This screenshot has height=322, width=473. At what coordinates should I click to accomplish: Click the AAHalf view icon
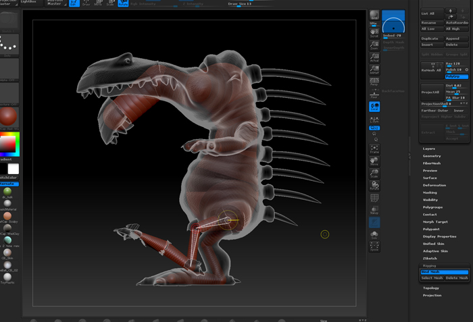click(x=374, y=70)
